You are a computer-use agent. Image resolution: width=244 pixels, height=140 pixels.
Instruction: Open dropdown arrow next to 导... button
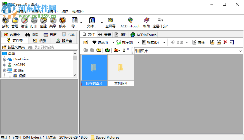(81, 23)
